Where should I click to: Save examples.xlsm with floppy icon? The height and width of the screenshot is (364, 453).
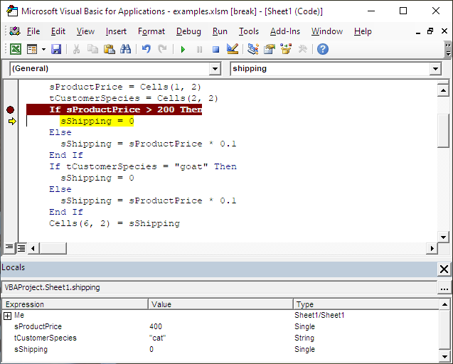coord(56,49)
